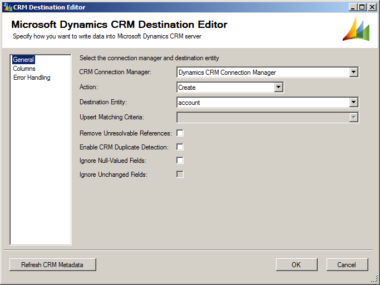Image resolution: width=380 pixels, height=285 pixels.
Task: Open the Columns page
Action: tap(24, 69)
